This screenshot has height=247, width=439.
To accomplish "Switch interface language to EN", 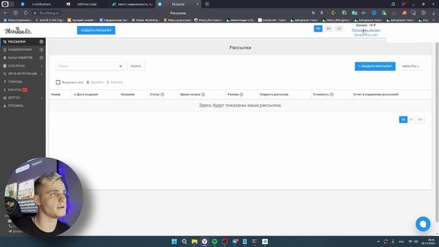I will (x=329, y=29).
